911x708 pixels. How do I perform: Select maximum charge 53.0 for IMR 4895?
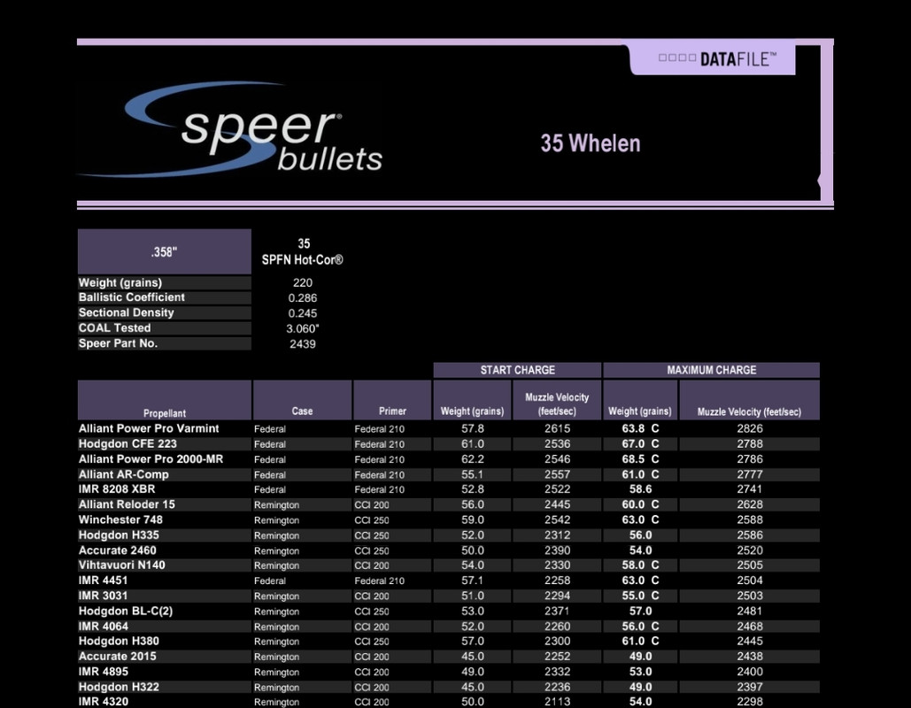pos(640,672)
